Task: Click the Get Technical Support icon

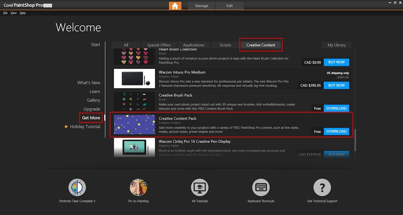Action: 322,187
